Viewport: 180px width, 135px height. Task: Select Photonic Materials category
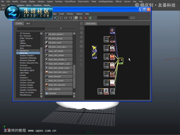pyautogui.click(x=27, y=61)
